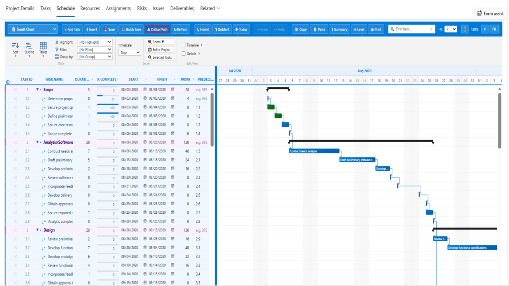Enable the Timeline checkbox
509x286 pixels.
(x=184, y=45)
